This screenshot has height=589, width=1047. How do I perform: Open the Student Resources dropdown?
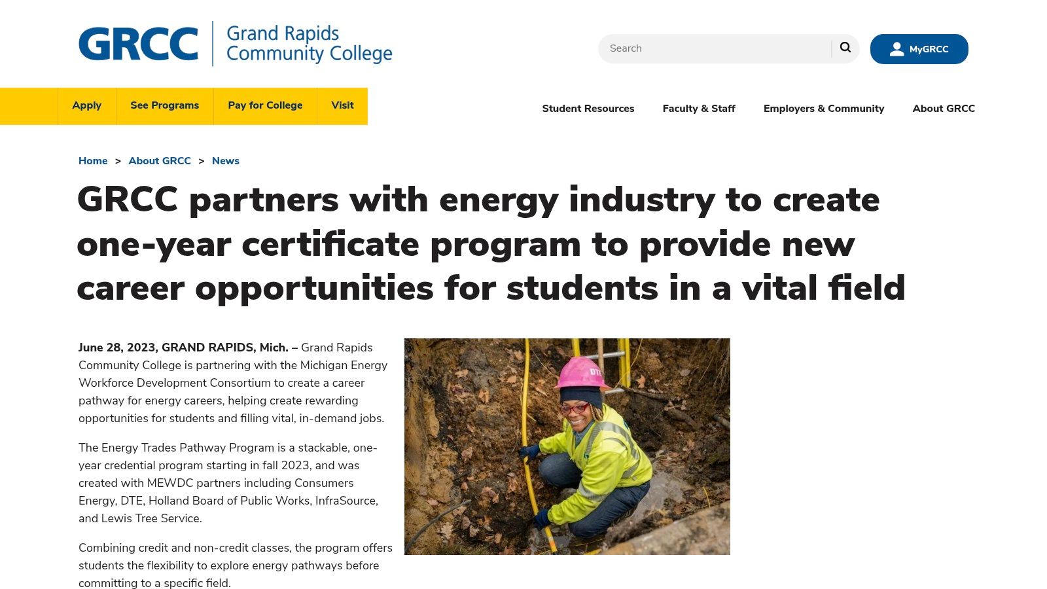tap(588, 109)
